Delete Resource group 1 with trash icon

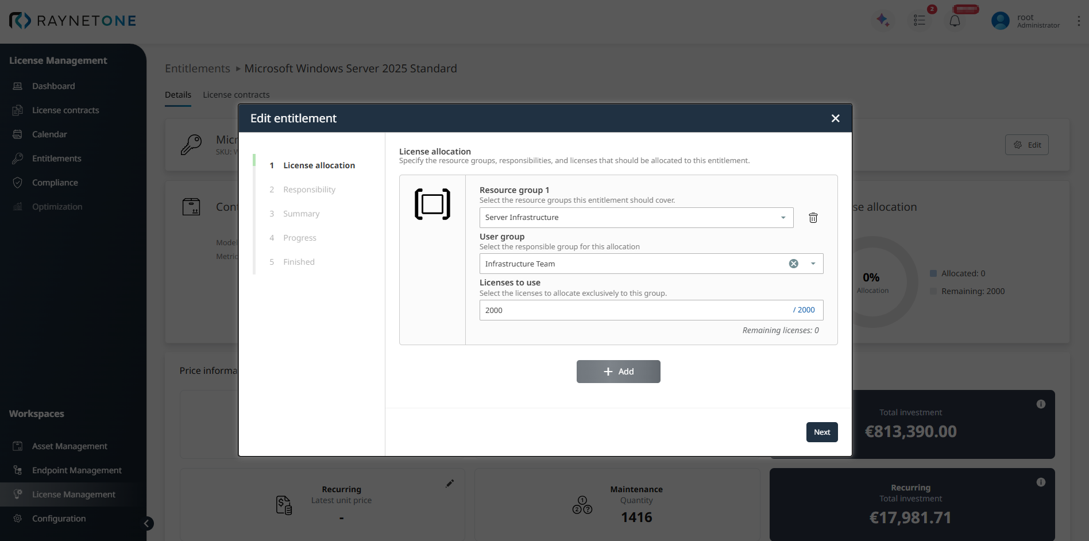click(x=813, y=218)
